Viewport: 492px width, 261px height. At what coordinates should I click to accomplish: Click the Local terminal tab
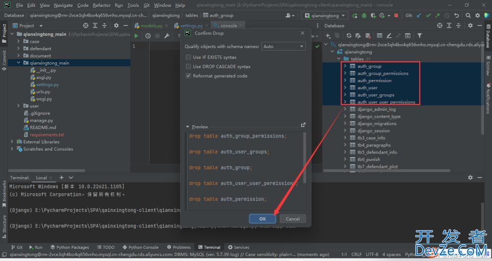pyautogui.click(x=41, y=178)
